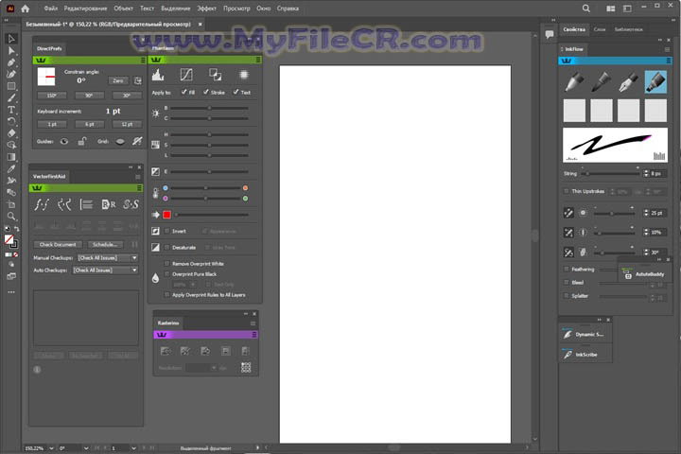Viewport: 681px width, 454px height.
Task: Click the Phantasm histogram (Levels) icon
Action: pyautogui.click(x=158, y=75)
